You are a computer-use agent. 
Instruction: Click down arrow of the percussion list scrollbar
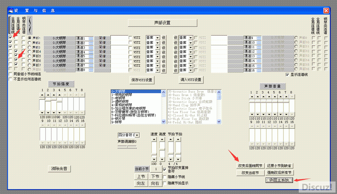[x=219, y=122]
